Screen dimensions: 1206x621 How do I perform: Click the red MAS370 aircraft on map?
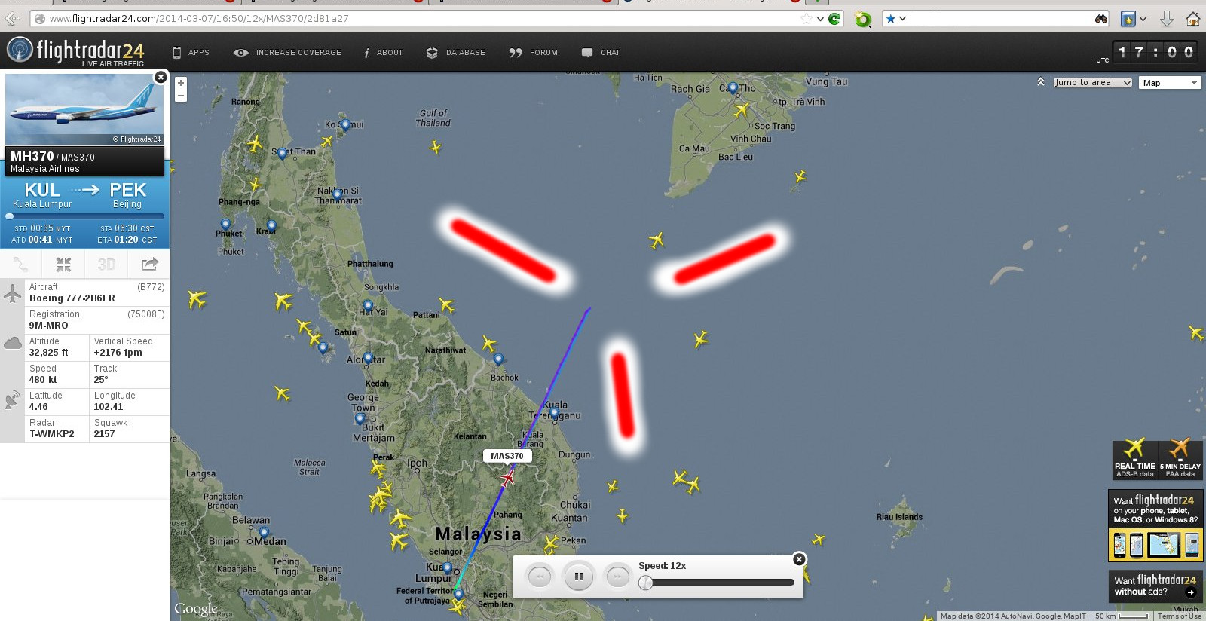click(x=507, y=478)
